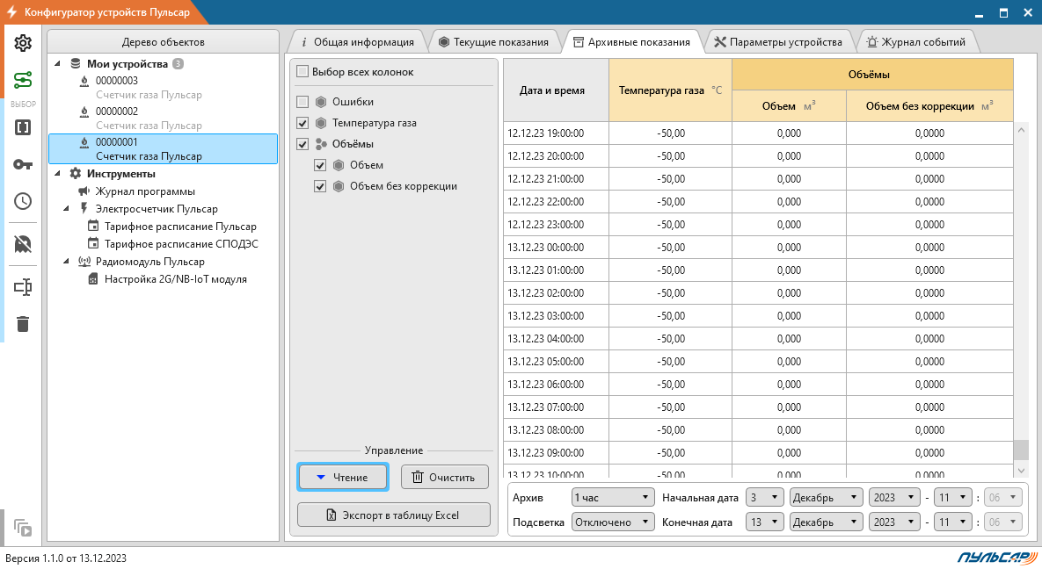Image resolution: width=1042 pixels, height=569 pixels.
Task: Click the Объем без коррекции column header
Action: (x=929, y=106)
